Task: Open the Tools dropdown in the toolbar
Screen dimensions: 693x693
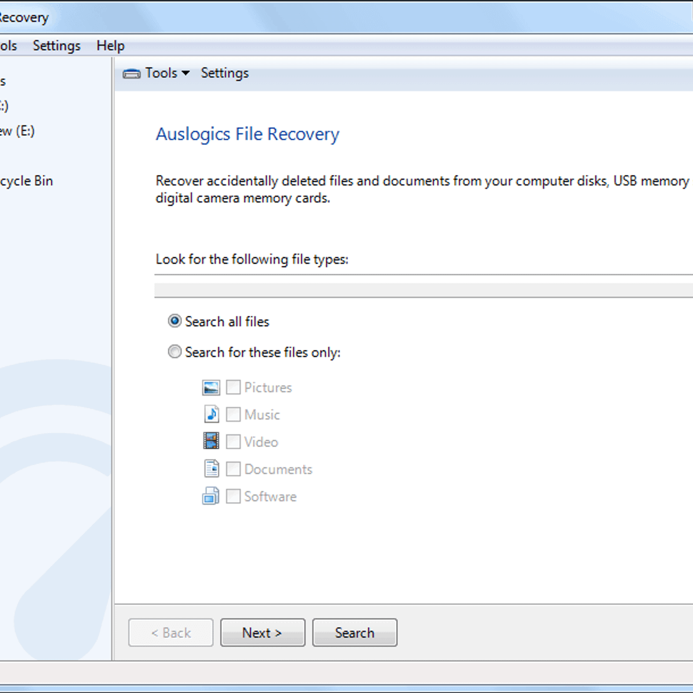Action: (x=167, y=73)
